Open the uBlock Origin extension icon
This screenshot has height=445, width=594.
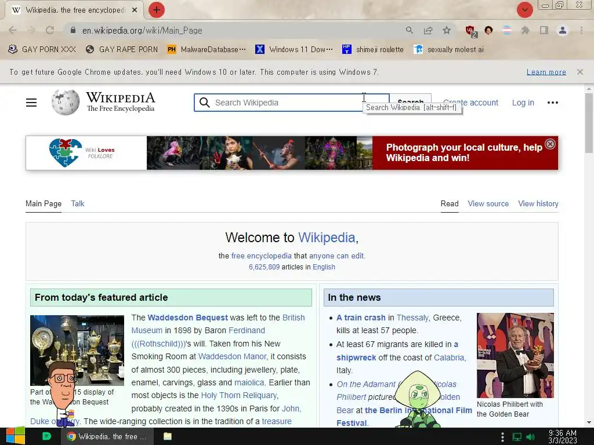pos(470,31)
